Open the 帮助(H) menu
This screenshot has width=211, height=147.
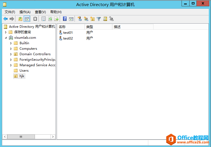(56, 12)
